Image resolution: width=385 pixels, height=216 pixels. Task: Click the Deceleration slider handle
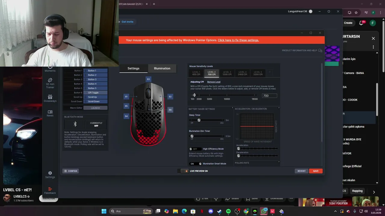click(x=239, y=156)
